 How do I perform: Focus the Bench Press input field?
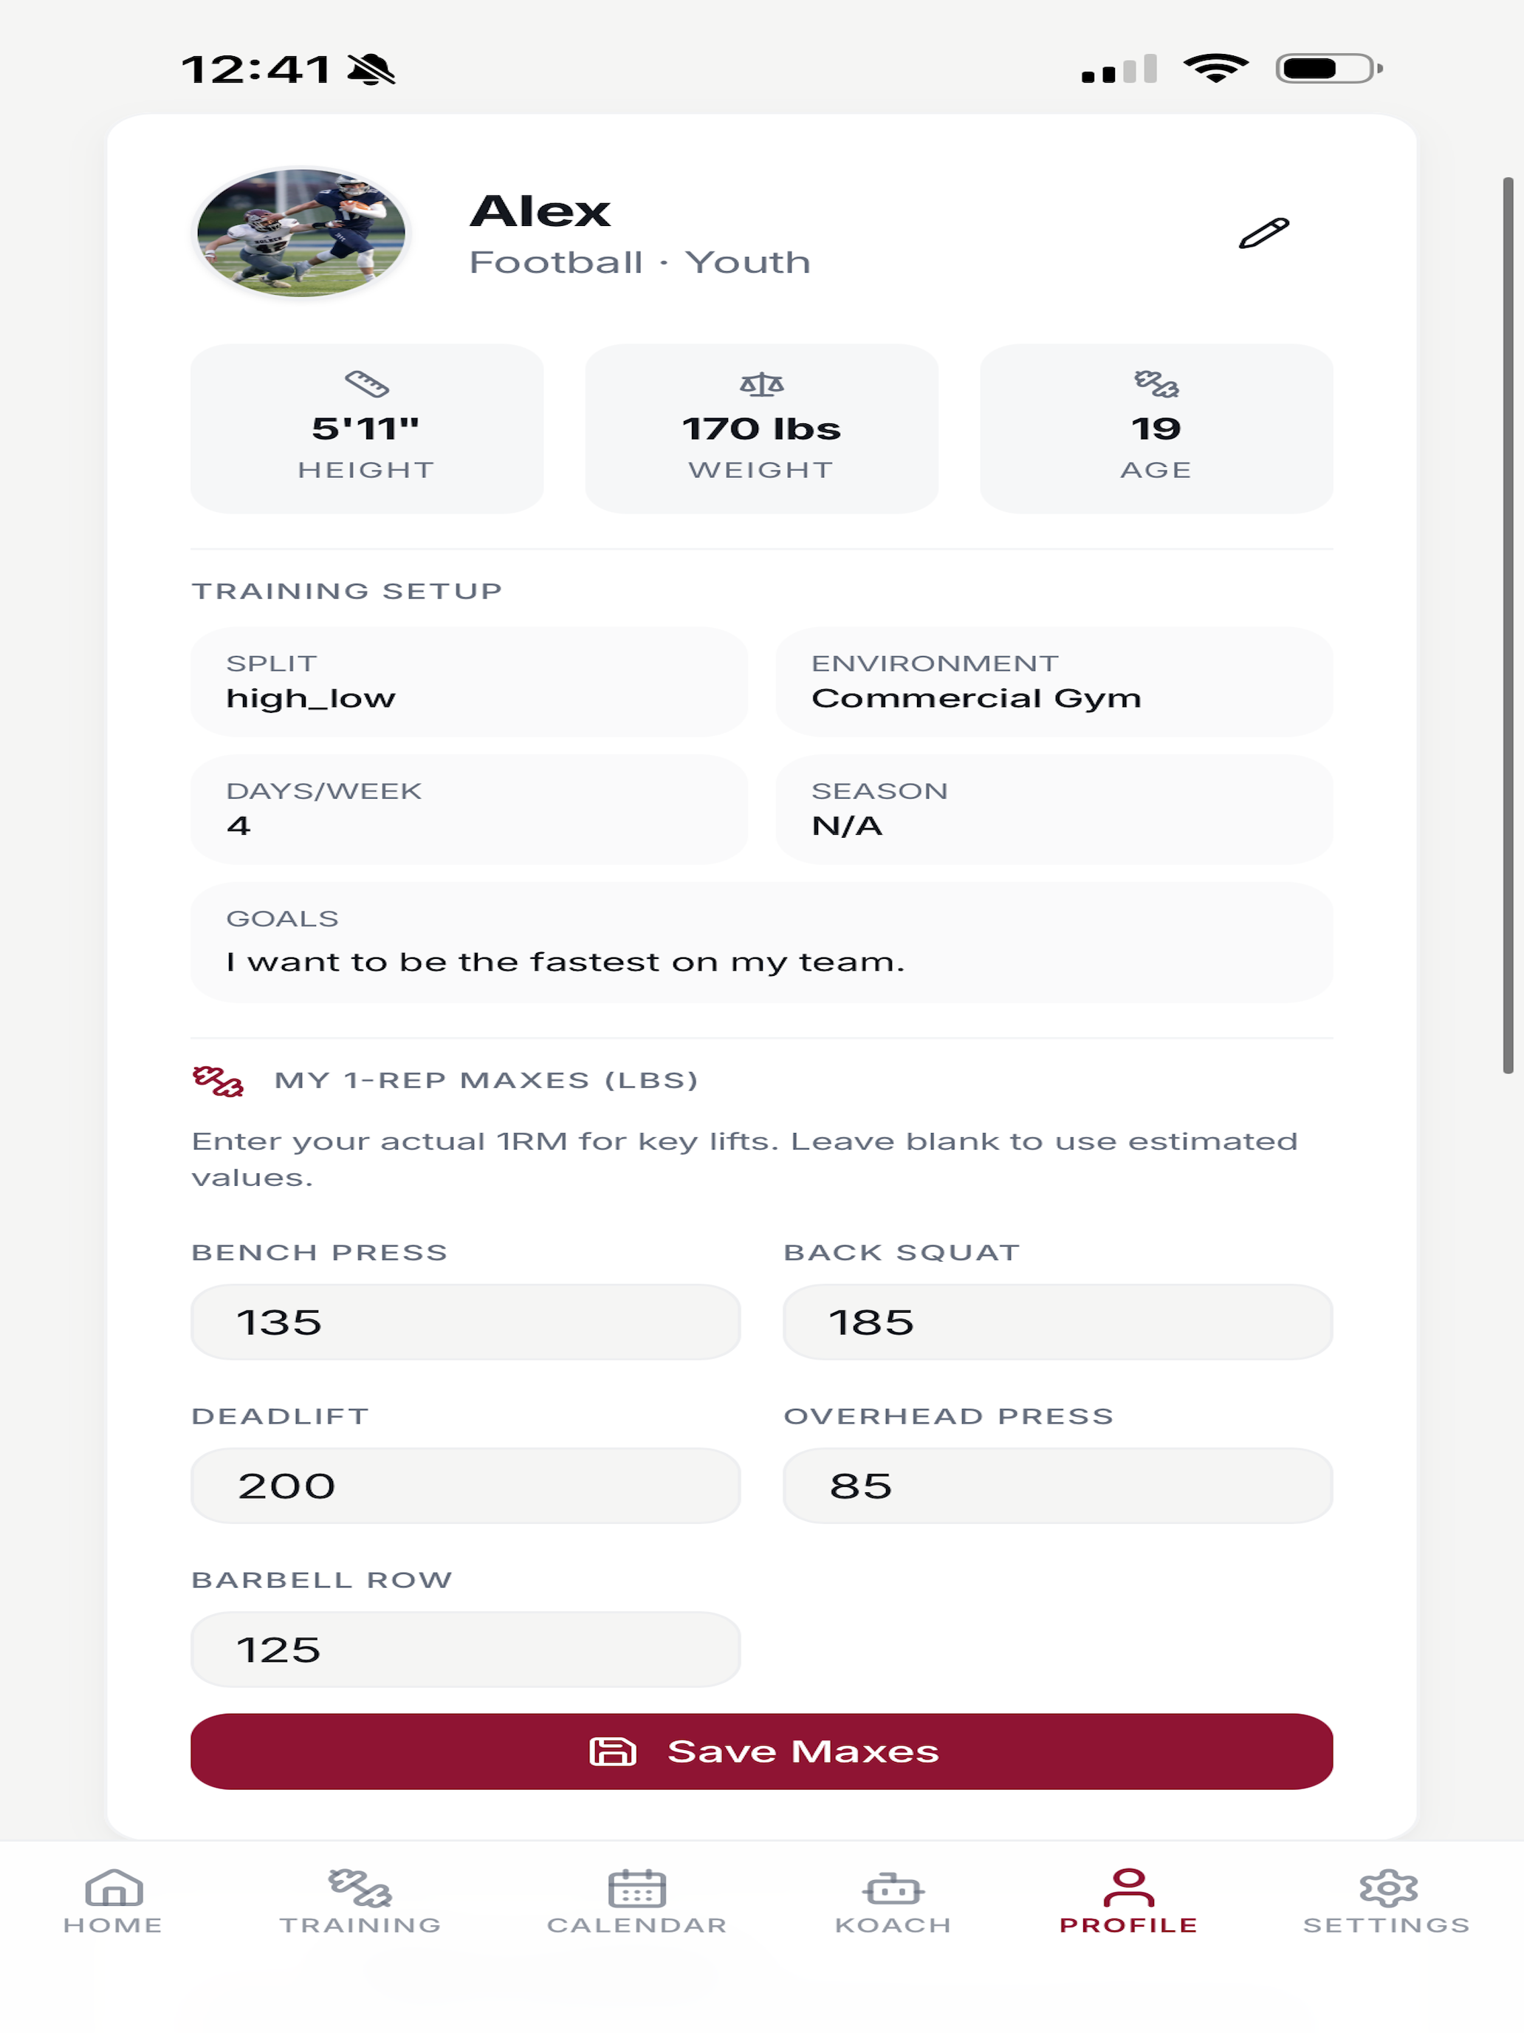(x=466, y=1322)
